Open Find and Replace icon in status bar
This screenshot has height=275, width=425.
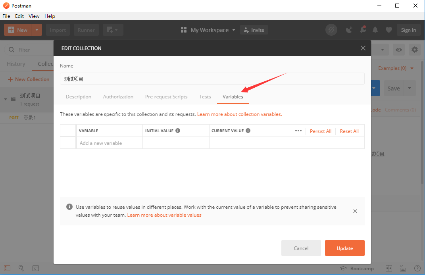(21, 268)
